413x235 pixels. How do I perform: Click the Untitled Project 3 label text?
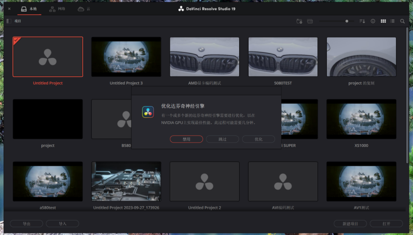pos(126,83)
